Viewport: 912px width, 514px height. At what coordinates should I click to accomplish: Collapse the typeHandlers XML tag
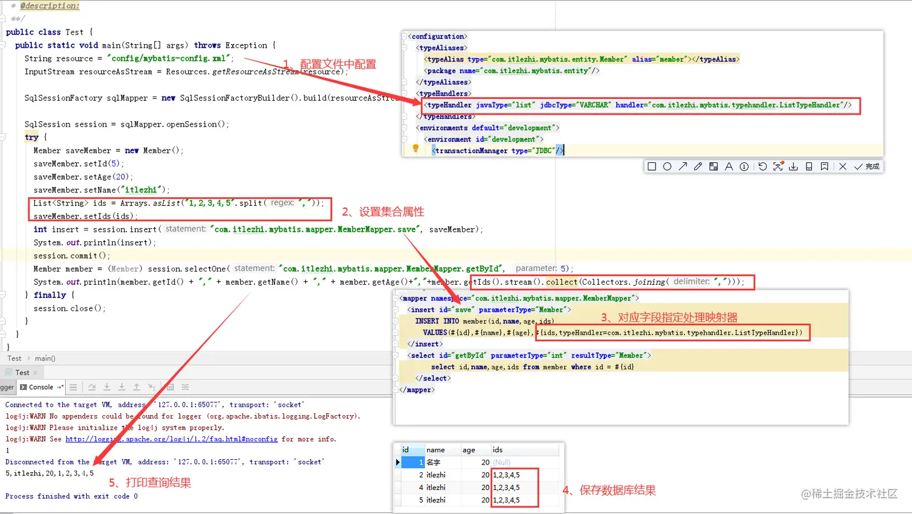(405, 94)
